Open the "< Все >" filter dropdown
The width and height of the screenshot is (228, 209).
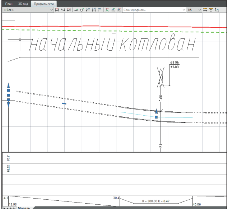pos(27,10)
